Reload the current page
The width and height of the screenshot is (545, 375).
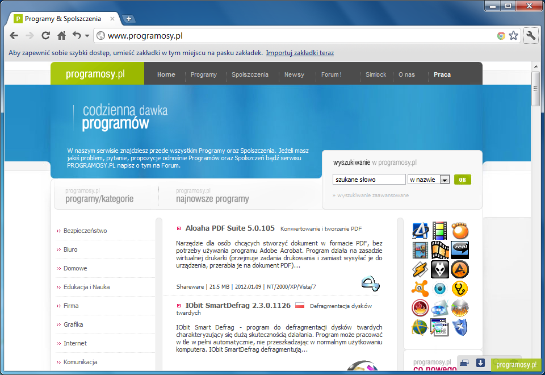pos(45,35)
